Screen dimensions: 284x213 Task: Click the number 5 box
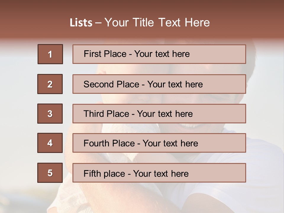point(50,173)
